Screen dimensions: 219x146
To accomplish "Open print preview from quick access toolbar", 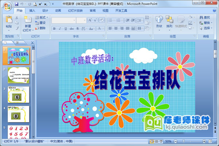I will click(35, 4).
